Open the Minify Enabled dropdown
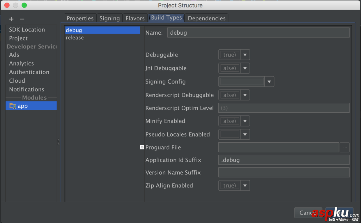This screenshot has height=223, width=361. tap(245, 121)
